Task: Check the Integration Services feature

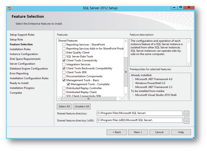Action: tap(64, 65)
